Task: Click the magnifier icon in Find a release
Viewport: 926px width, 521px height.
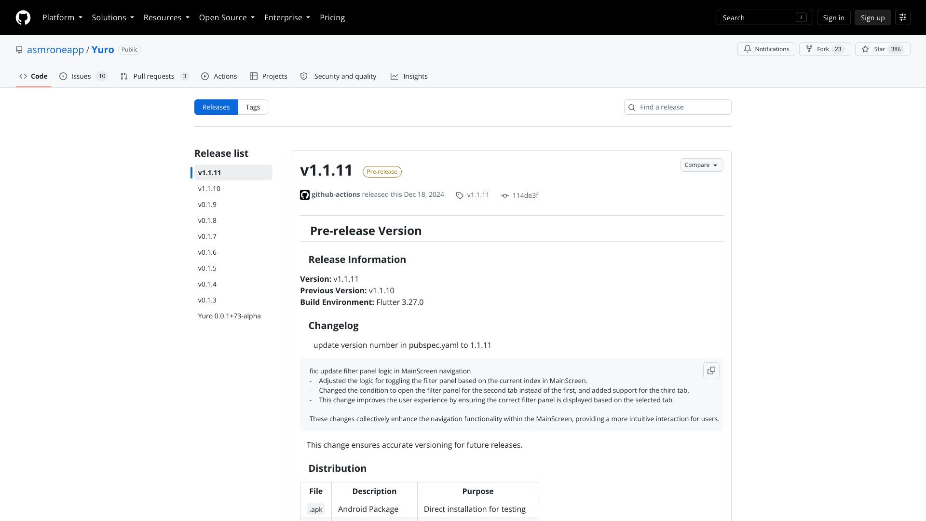Action: [632, 107]
